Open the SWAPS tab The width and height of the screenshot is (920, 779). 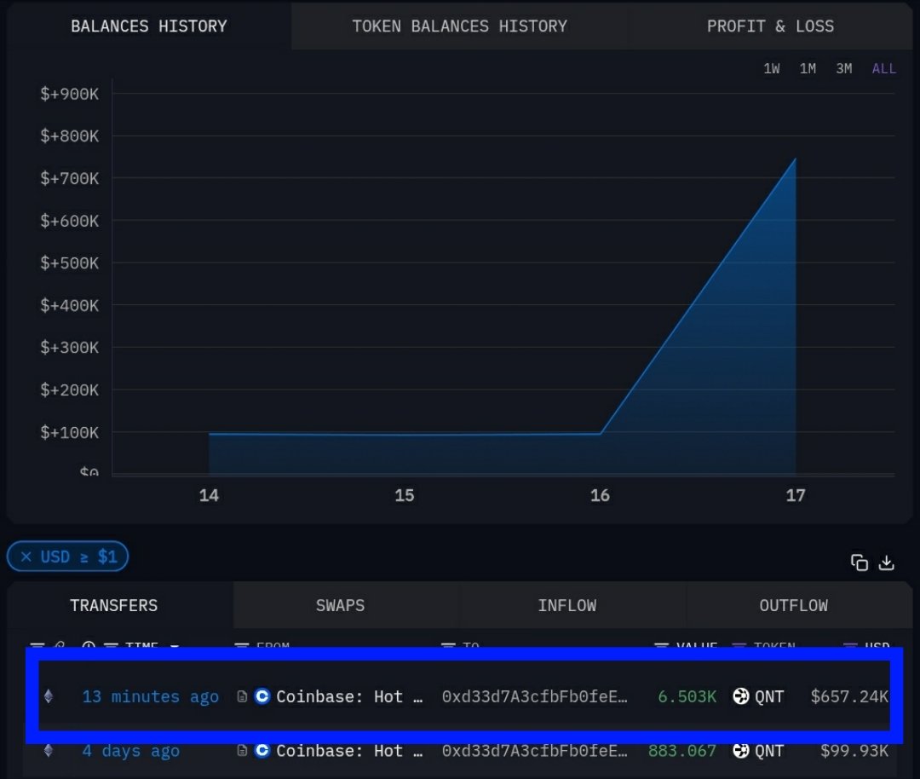(340, 605)
